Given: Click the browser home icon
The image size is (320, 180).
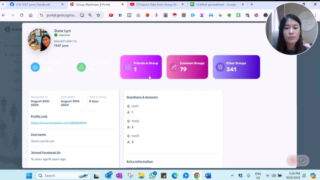Looking at the screenshot, I should 31,15.
